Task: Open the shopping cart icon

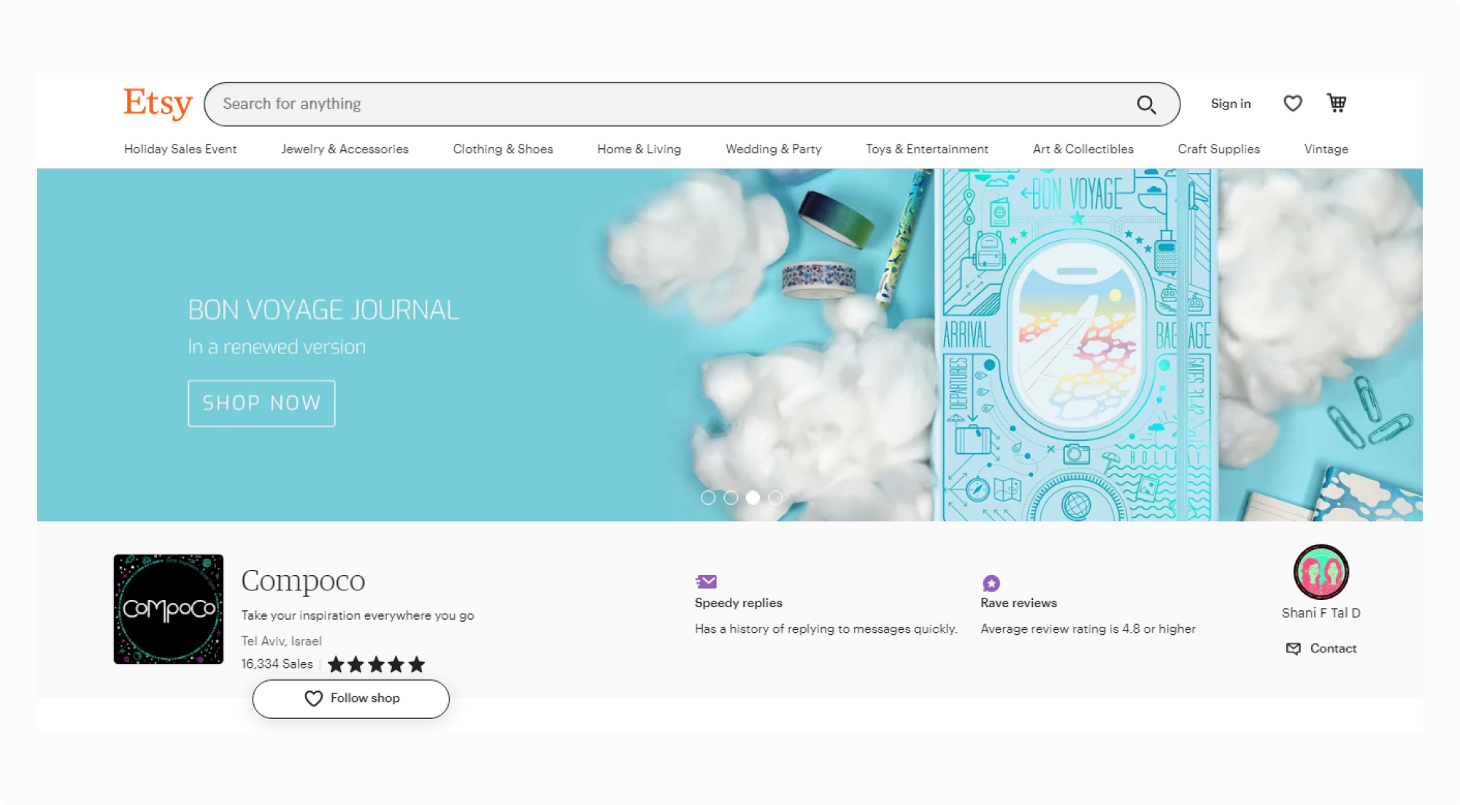Action: coord(1335,103)
